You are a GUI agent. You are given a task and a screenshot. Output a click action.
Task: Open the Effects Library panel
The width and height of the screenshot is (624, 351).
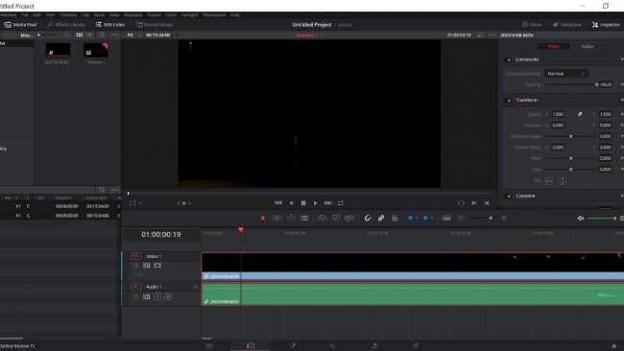66,25
